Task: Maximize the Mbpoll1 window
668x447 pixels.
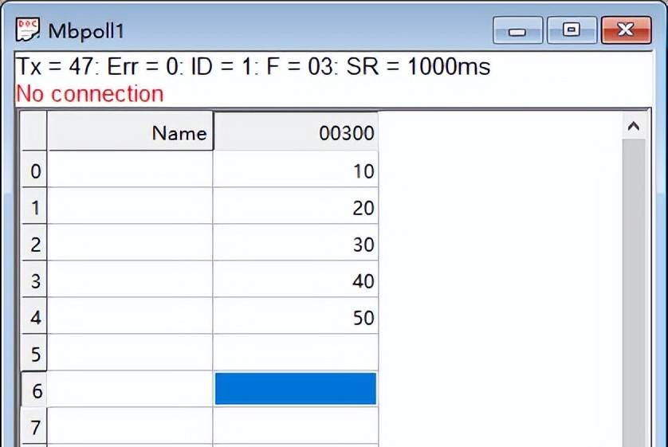Action: [571, 30]
